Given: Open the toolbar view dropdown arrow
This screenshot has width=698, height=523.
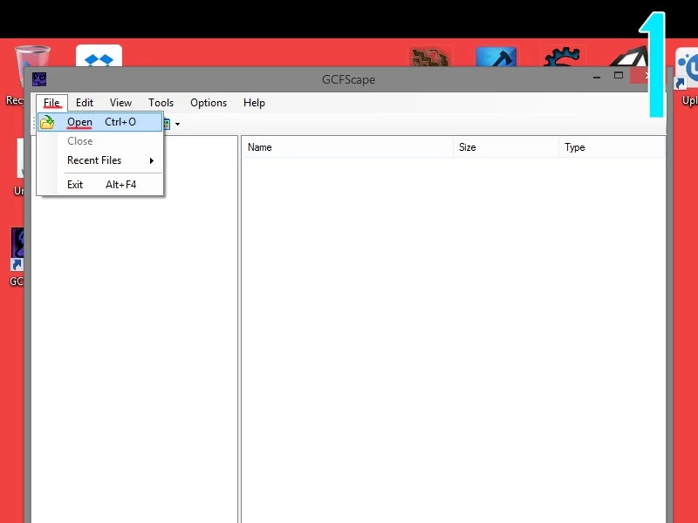Looking at the screenshot, I should tap(178, 125).
